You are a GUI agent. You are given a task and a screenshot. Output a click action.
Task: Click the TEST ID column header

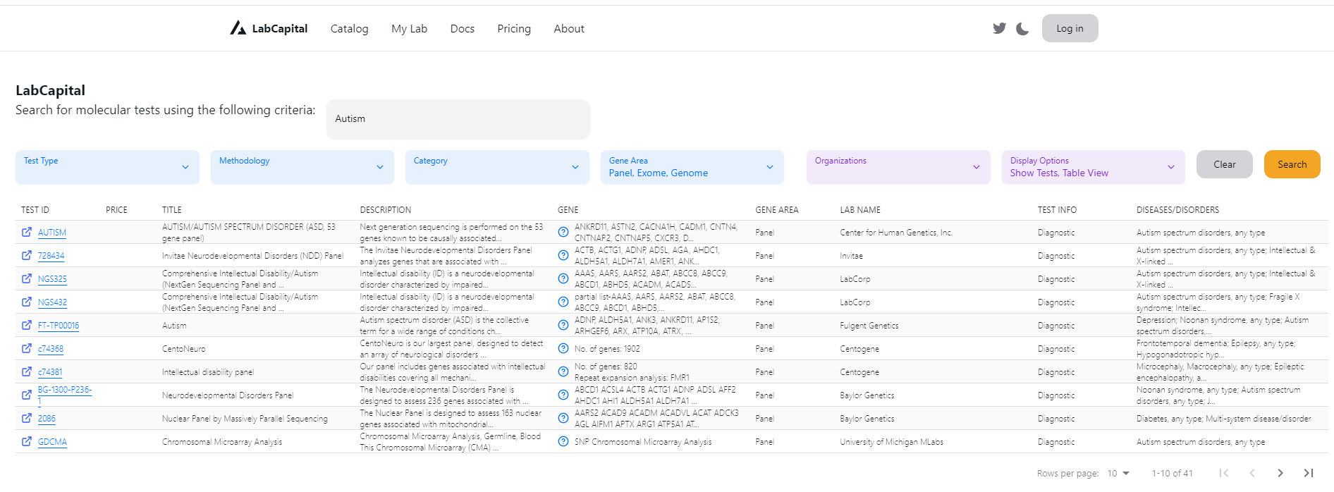(x=35, y=210)
